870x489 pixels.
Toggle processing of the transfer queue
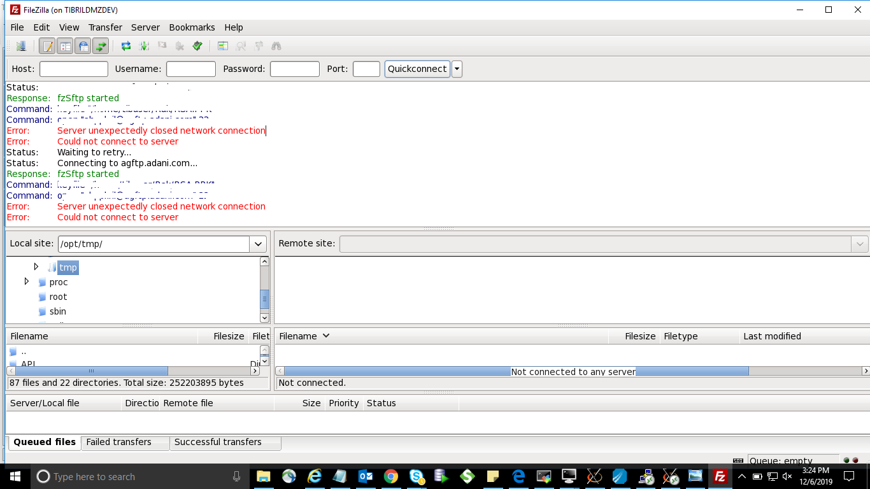(x=144, y=46)
